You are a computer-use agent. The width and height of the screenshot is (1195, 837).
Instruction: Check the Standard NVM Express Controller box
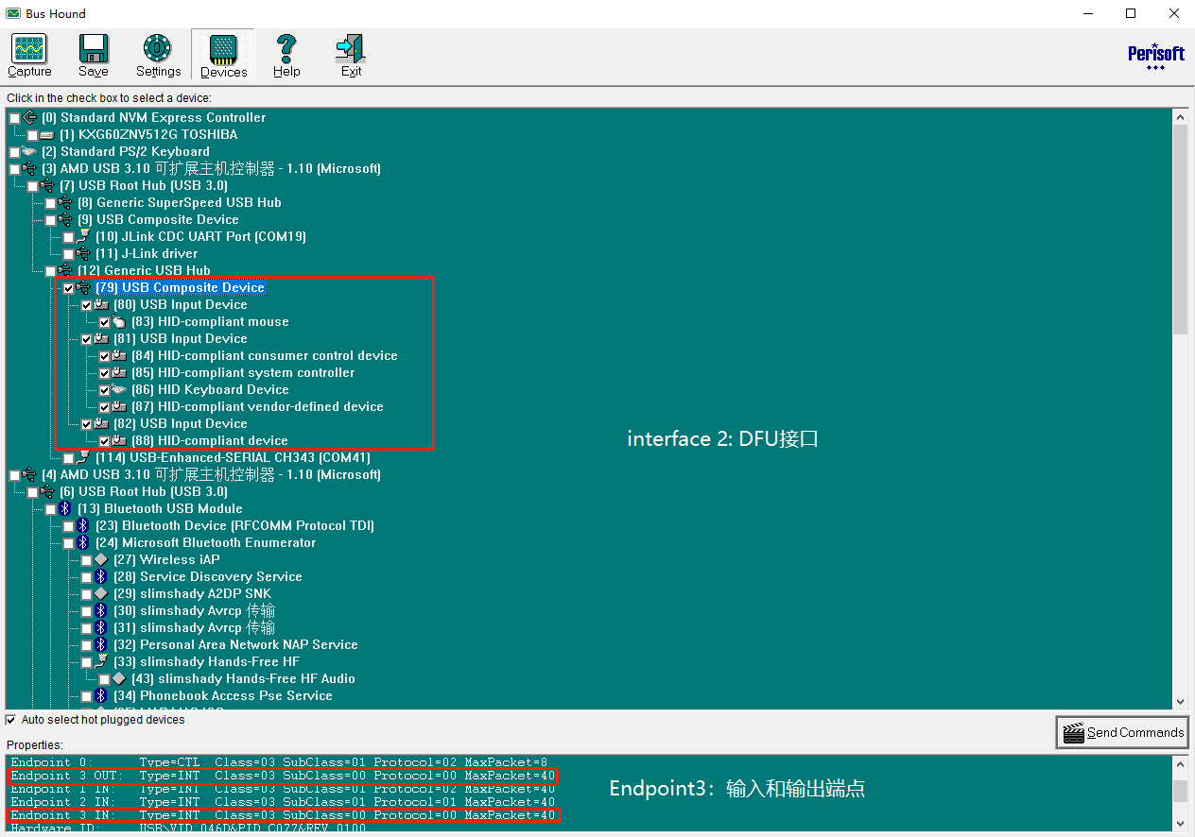14,118
